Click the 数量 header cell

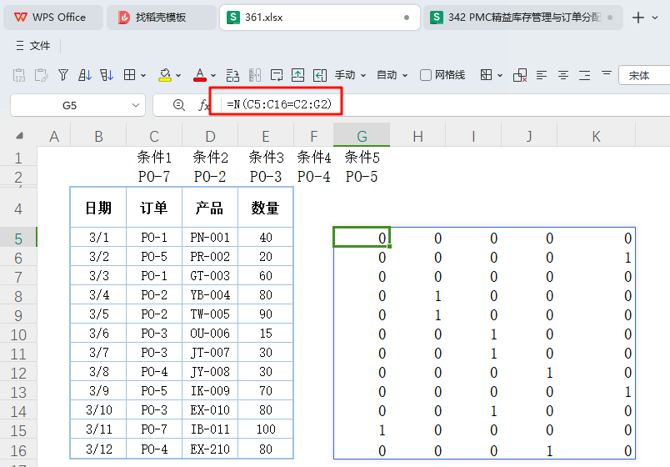[265, 208]
